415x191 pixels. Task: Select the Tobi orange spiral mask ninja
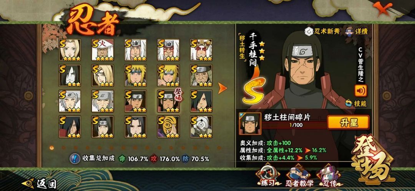click(x=168, y=127)
